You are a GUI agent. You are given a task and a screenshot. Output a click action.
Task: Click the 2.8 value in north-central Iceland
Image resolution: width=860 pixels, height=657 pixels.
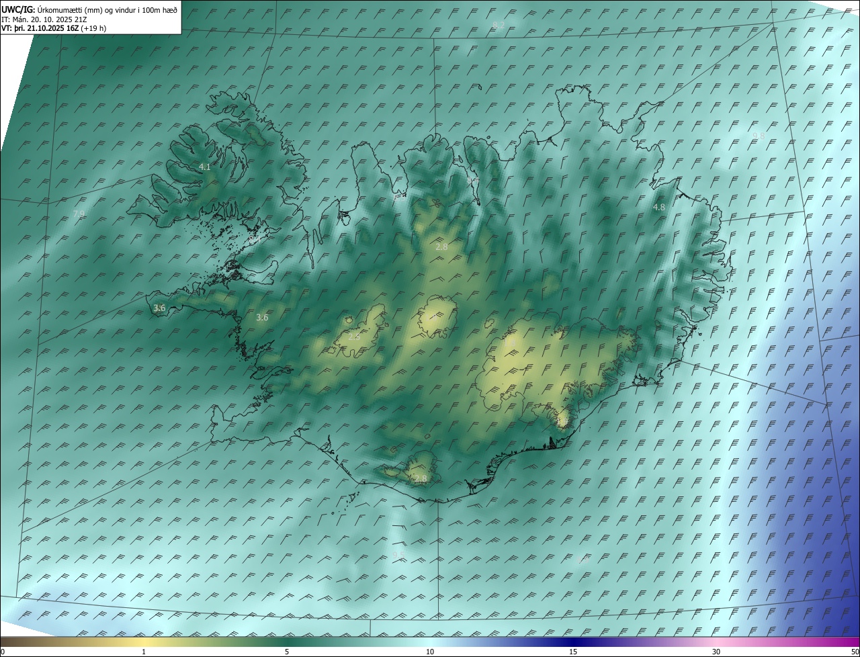(x=441, y=247)
